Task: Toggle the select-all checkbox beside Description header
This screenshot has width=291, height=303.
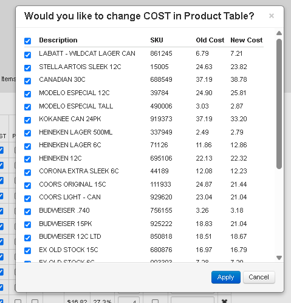Action: click(x=27, y=41)
